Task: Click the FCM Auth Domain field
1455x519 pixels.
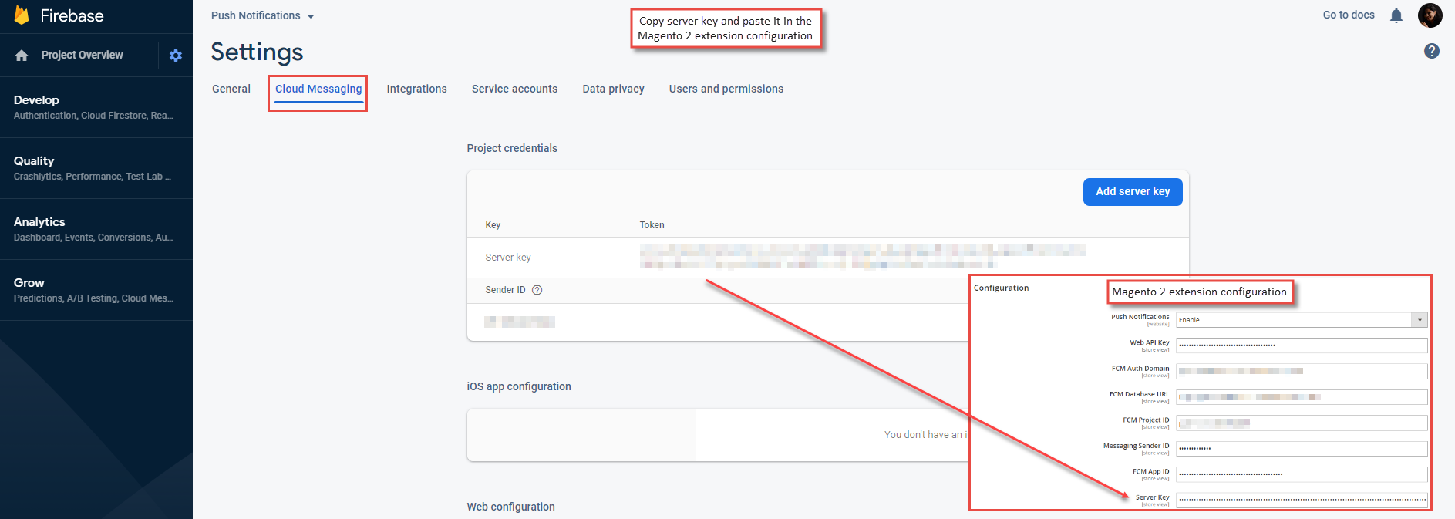Action: point(1302,371)
